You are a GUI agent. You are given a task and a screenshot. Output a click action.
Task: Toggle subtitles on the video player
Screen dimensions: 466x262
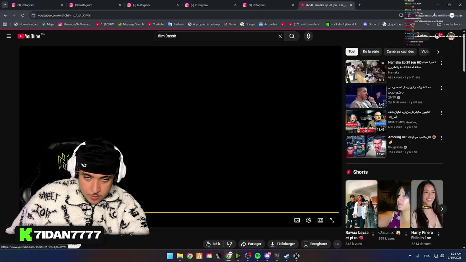(x=297, y=220)
